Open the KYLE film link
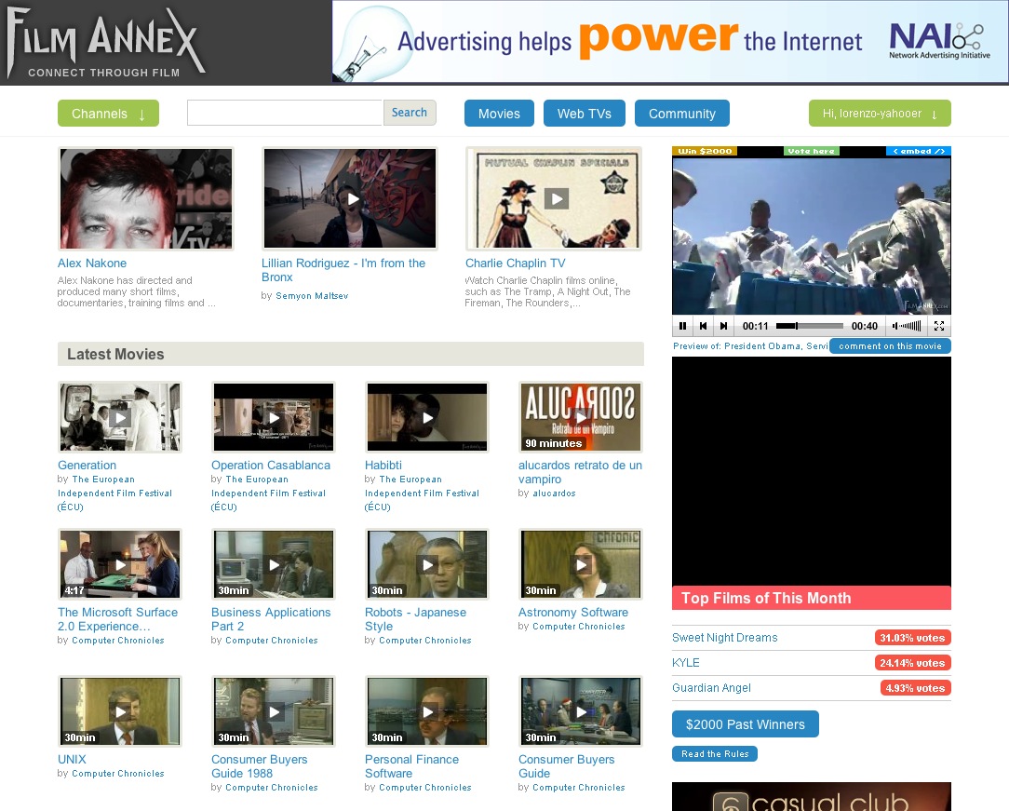Viewport: 1009px width, 811px height. 686,663
